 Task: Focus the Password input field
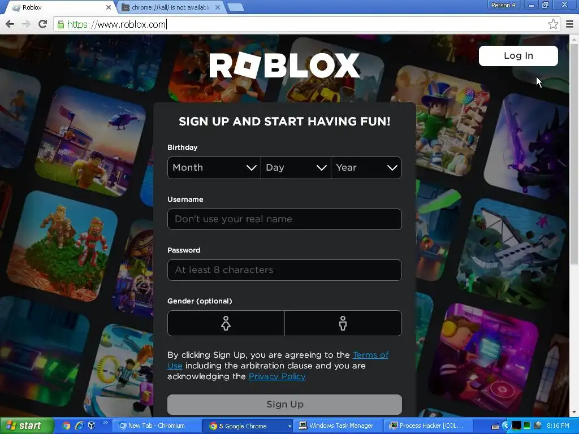click(284, 270)
